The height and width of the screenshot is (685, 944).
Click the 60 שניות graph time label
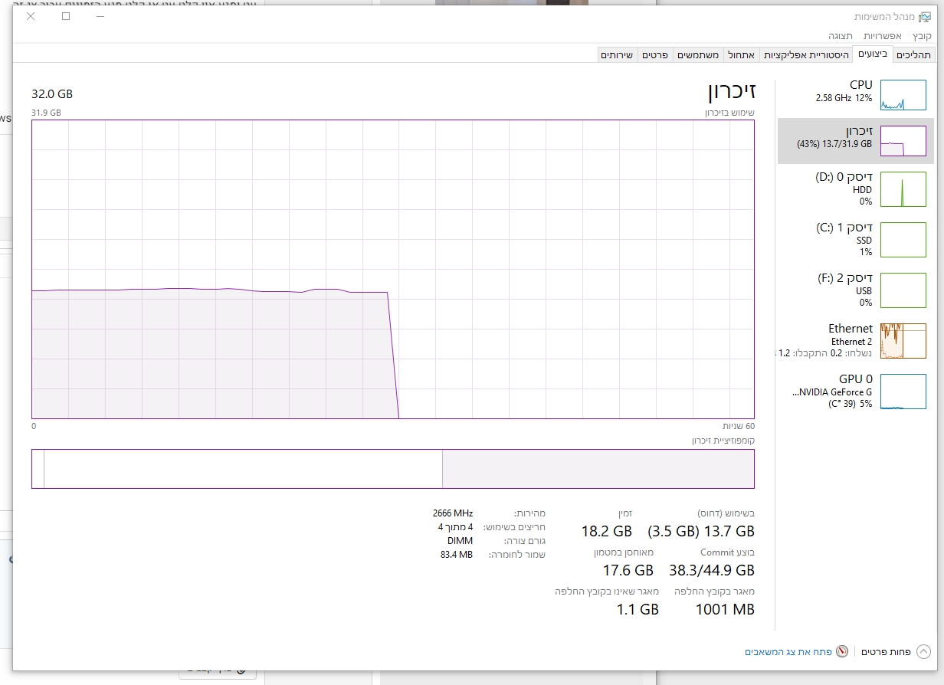[739, 426]
